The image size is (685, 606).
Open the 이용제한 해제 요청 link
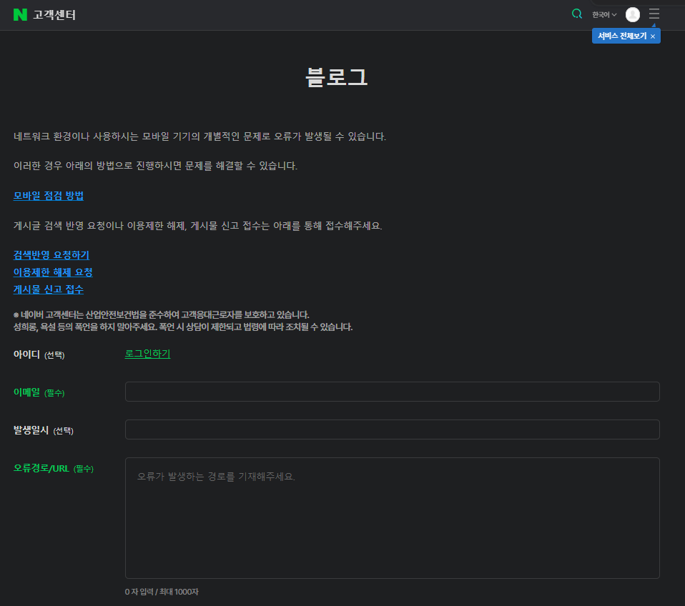pyautogui.click(x=53, y=272)
